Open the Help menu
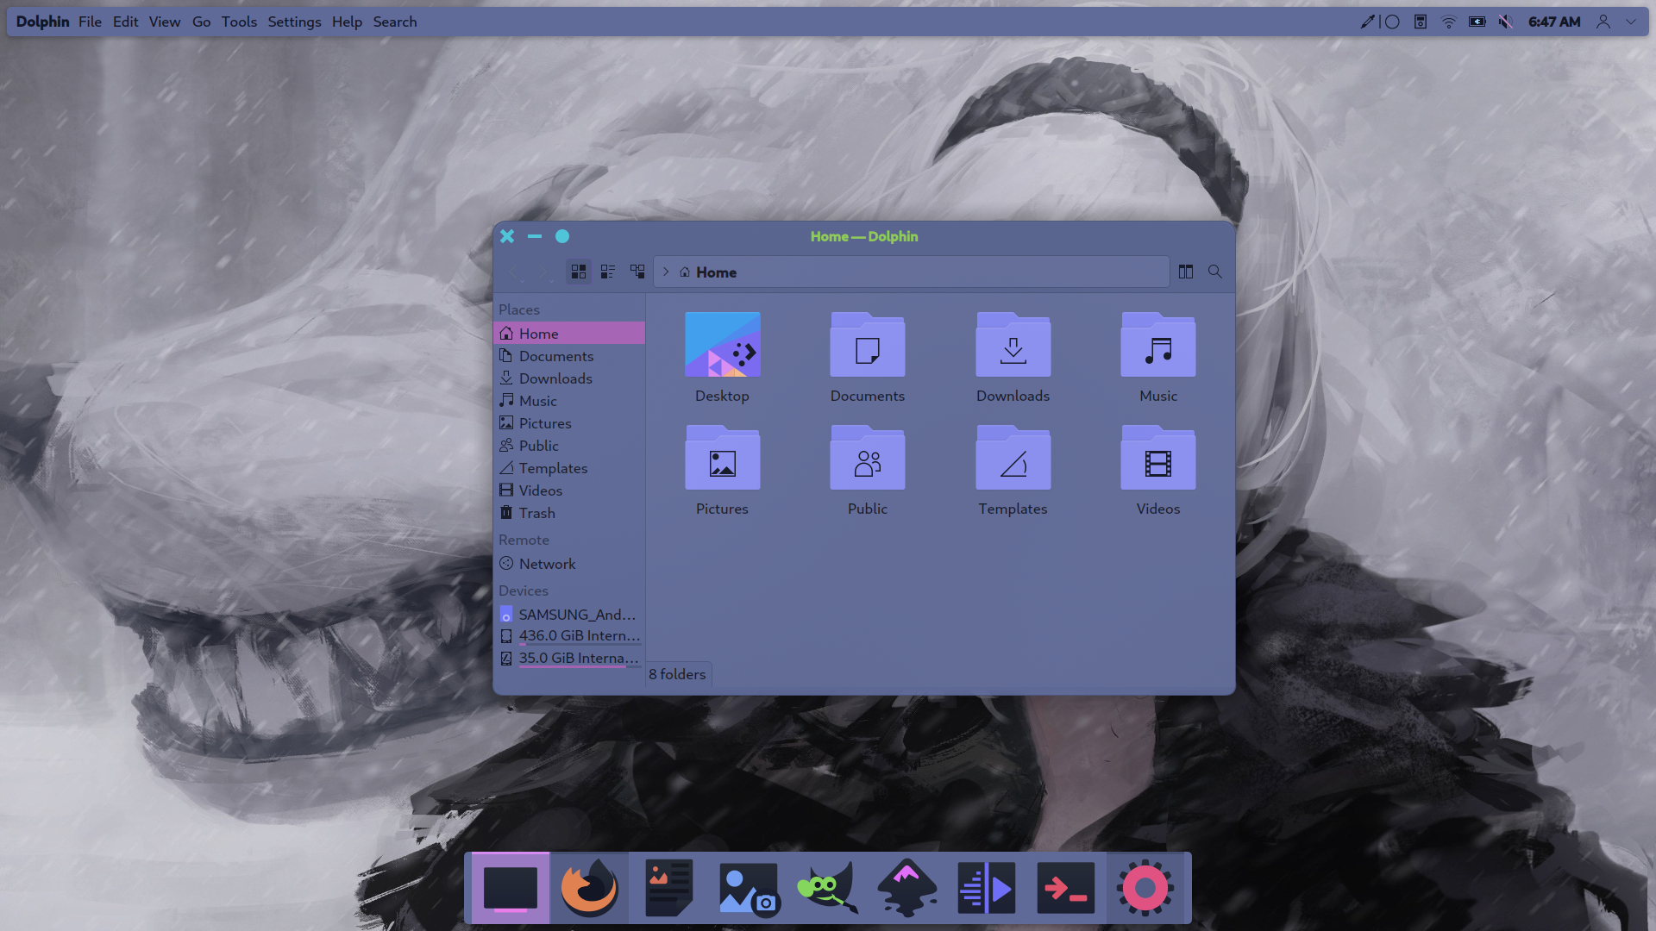The height and width of the screenshot is (931, 1656). [347, 22]
